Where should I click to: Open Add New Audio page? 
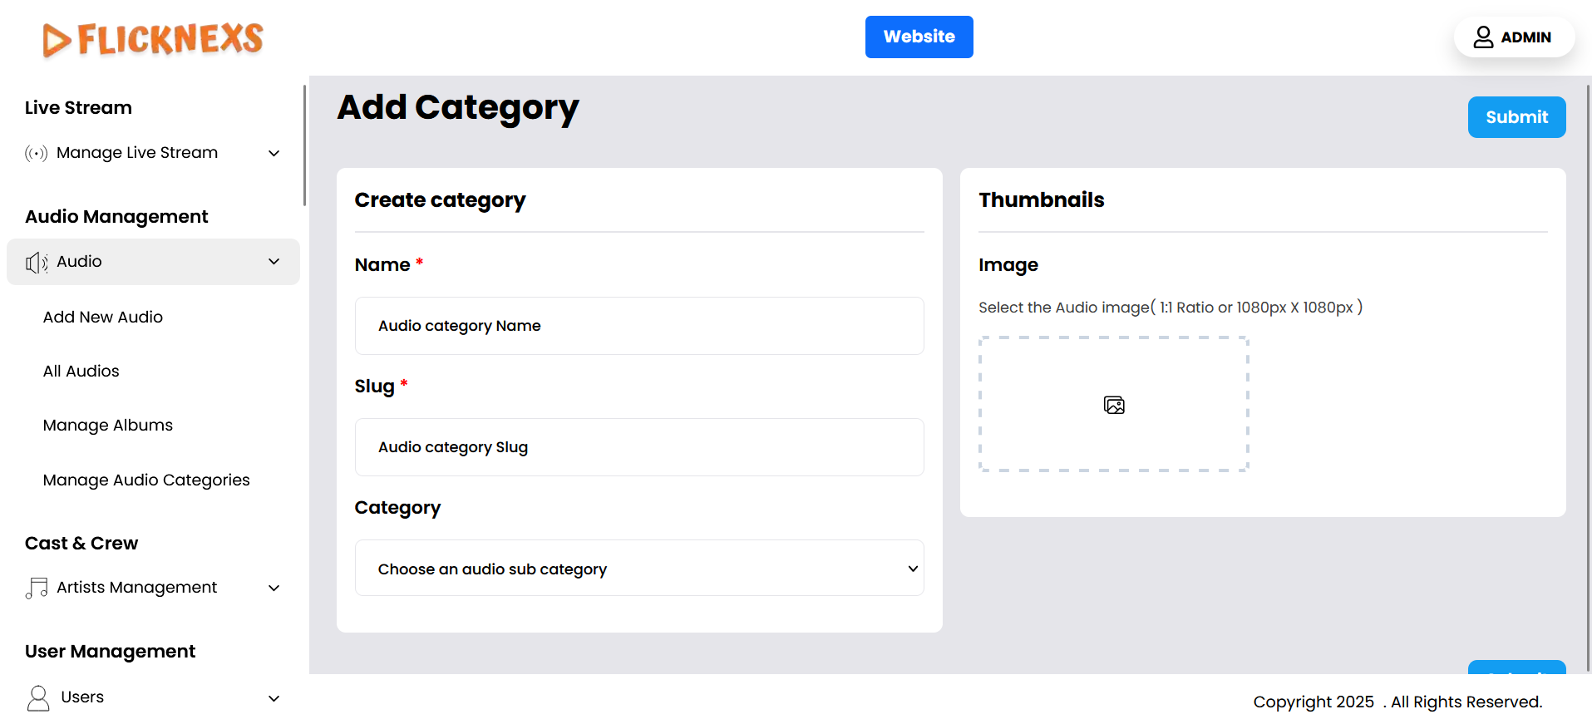(103, 317)
